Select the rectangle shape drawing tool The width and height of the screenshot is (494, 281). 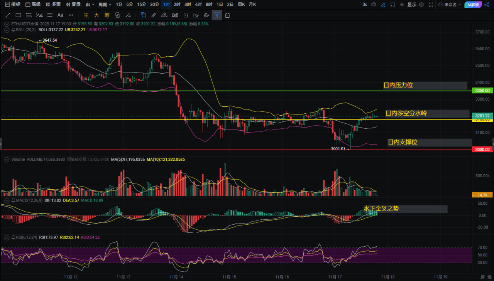18,15
